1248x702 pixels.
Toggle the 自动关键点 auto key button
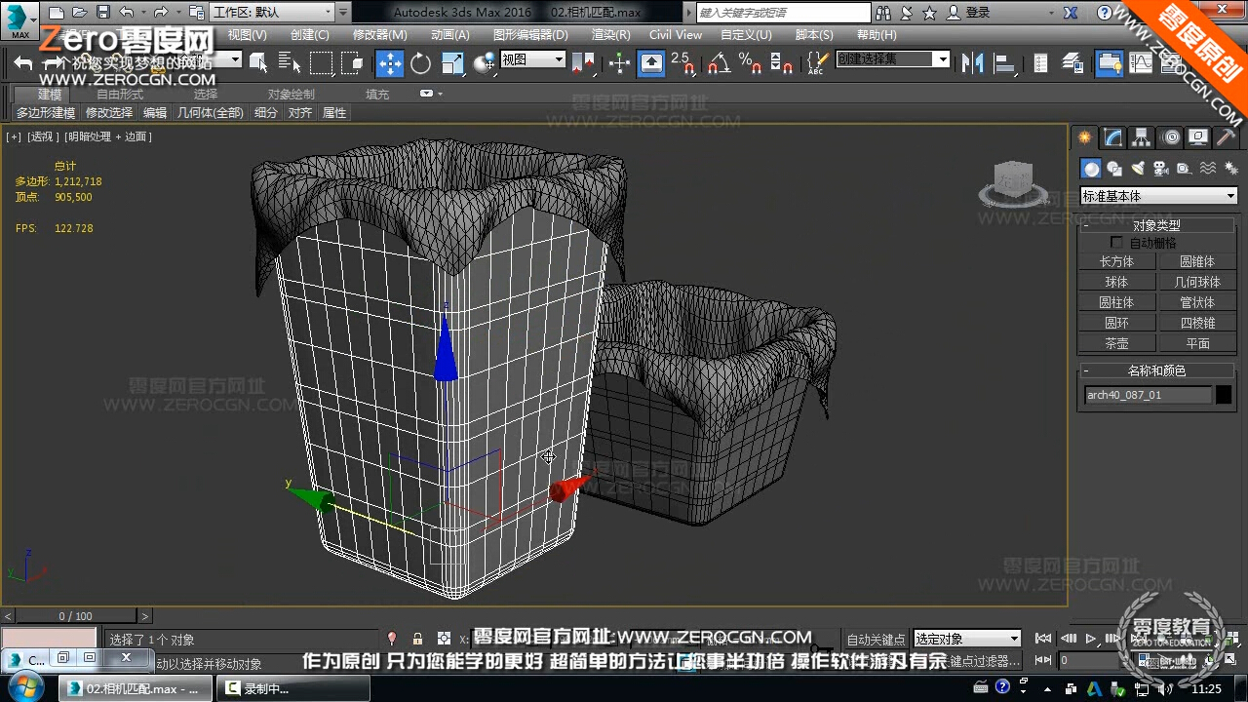(x=876, y=640)
